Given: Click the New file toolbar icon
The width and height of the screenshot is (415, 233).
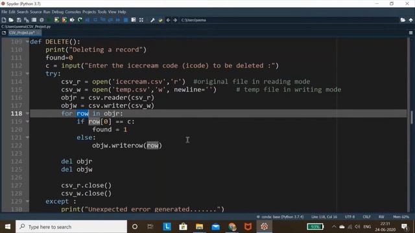Looking at the screenshot, I should tap(4, 20).
